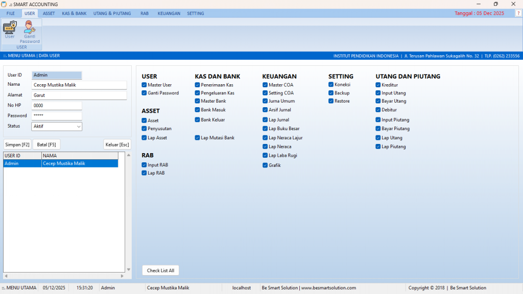The image size is (523, 294).
Task: Select the UTANG & PIUTANG tab
Action: click(x=112, y=13)
